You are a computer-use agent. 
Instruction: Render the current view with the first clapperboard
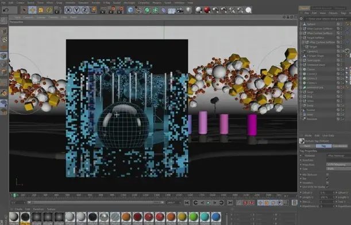pos(103,10)
